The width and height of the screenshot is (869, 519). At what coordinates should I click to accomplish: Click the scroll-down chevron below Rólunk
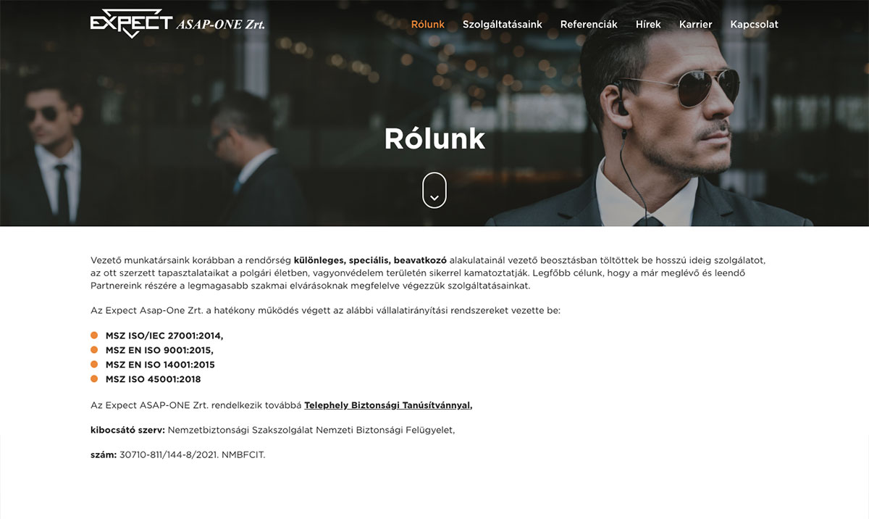434,191
